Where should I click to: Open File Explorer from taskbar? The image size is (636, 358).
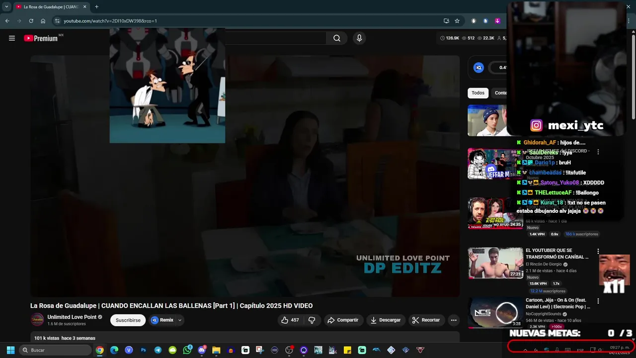pos(216,350)
